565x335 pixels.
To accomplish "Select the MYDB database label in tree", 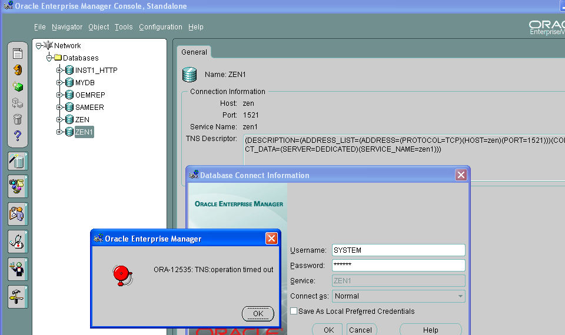I will point(85,83).
